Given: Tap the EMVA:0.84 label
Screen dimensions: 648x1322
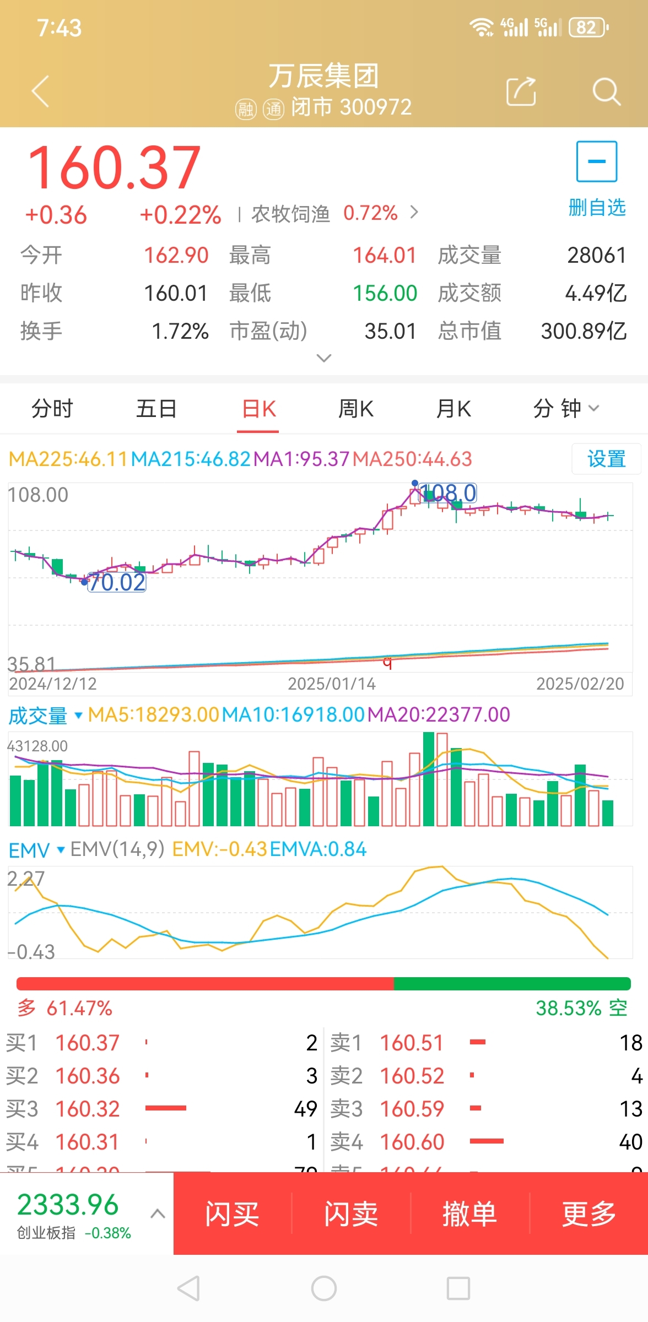Looking at the screenshot, I should tap(318, 849).
